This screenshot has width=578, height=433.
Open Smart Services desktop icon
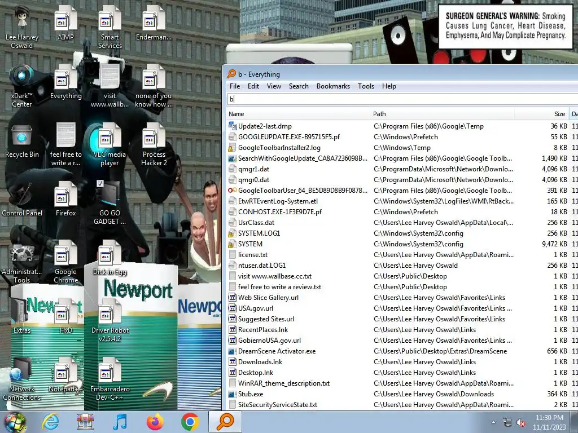[x=110, y=28]
